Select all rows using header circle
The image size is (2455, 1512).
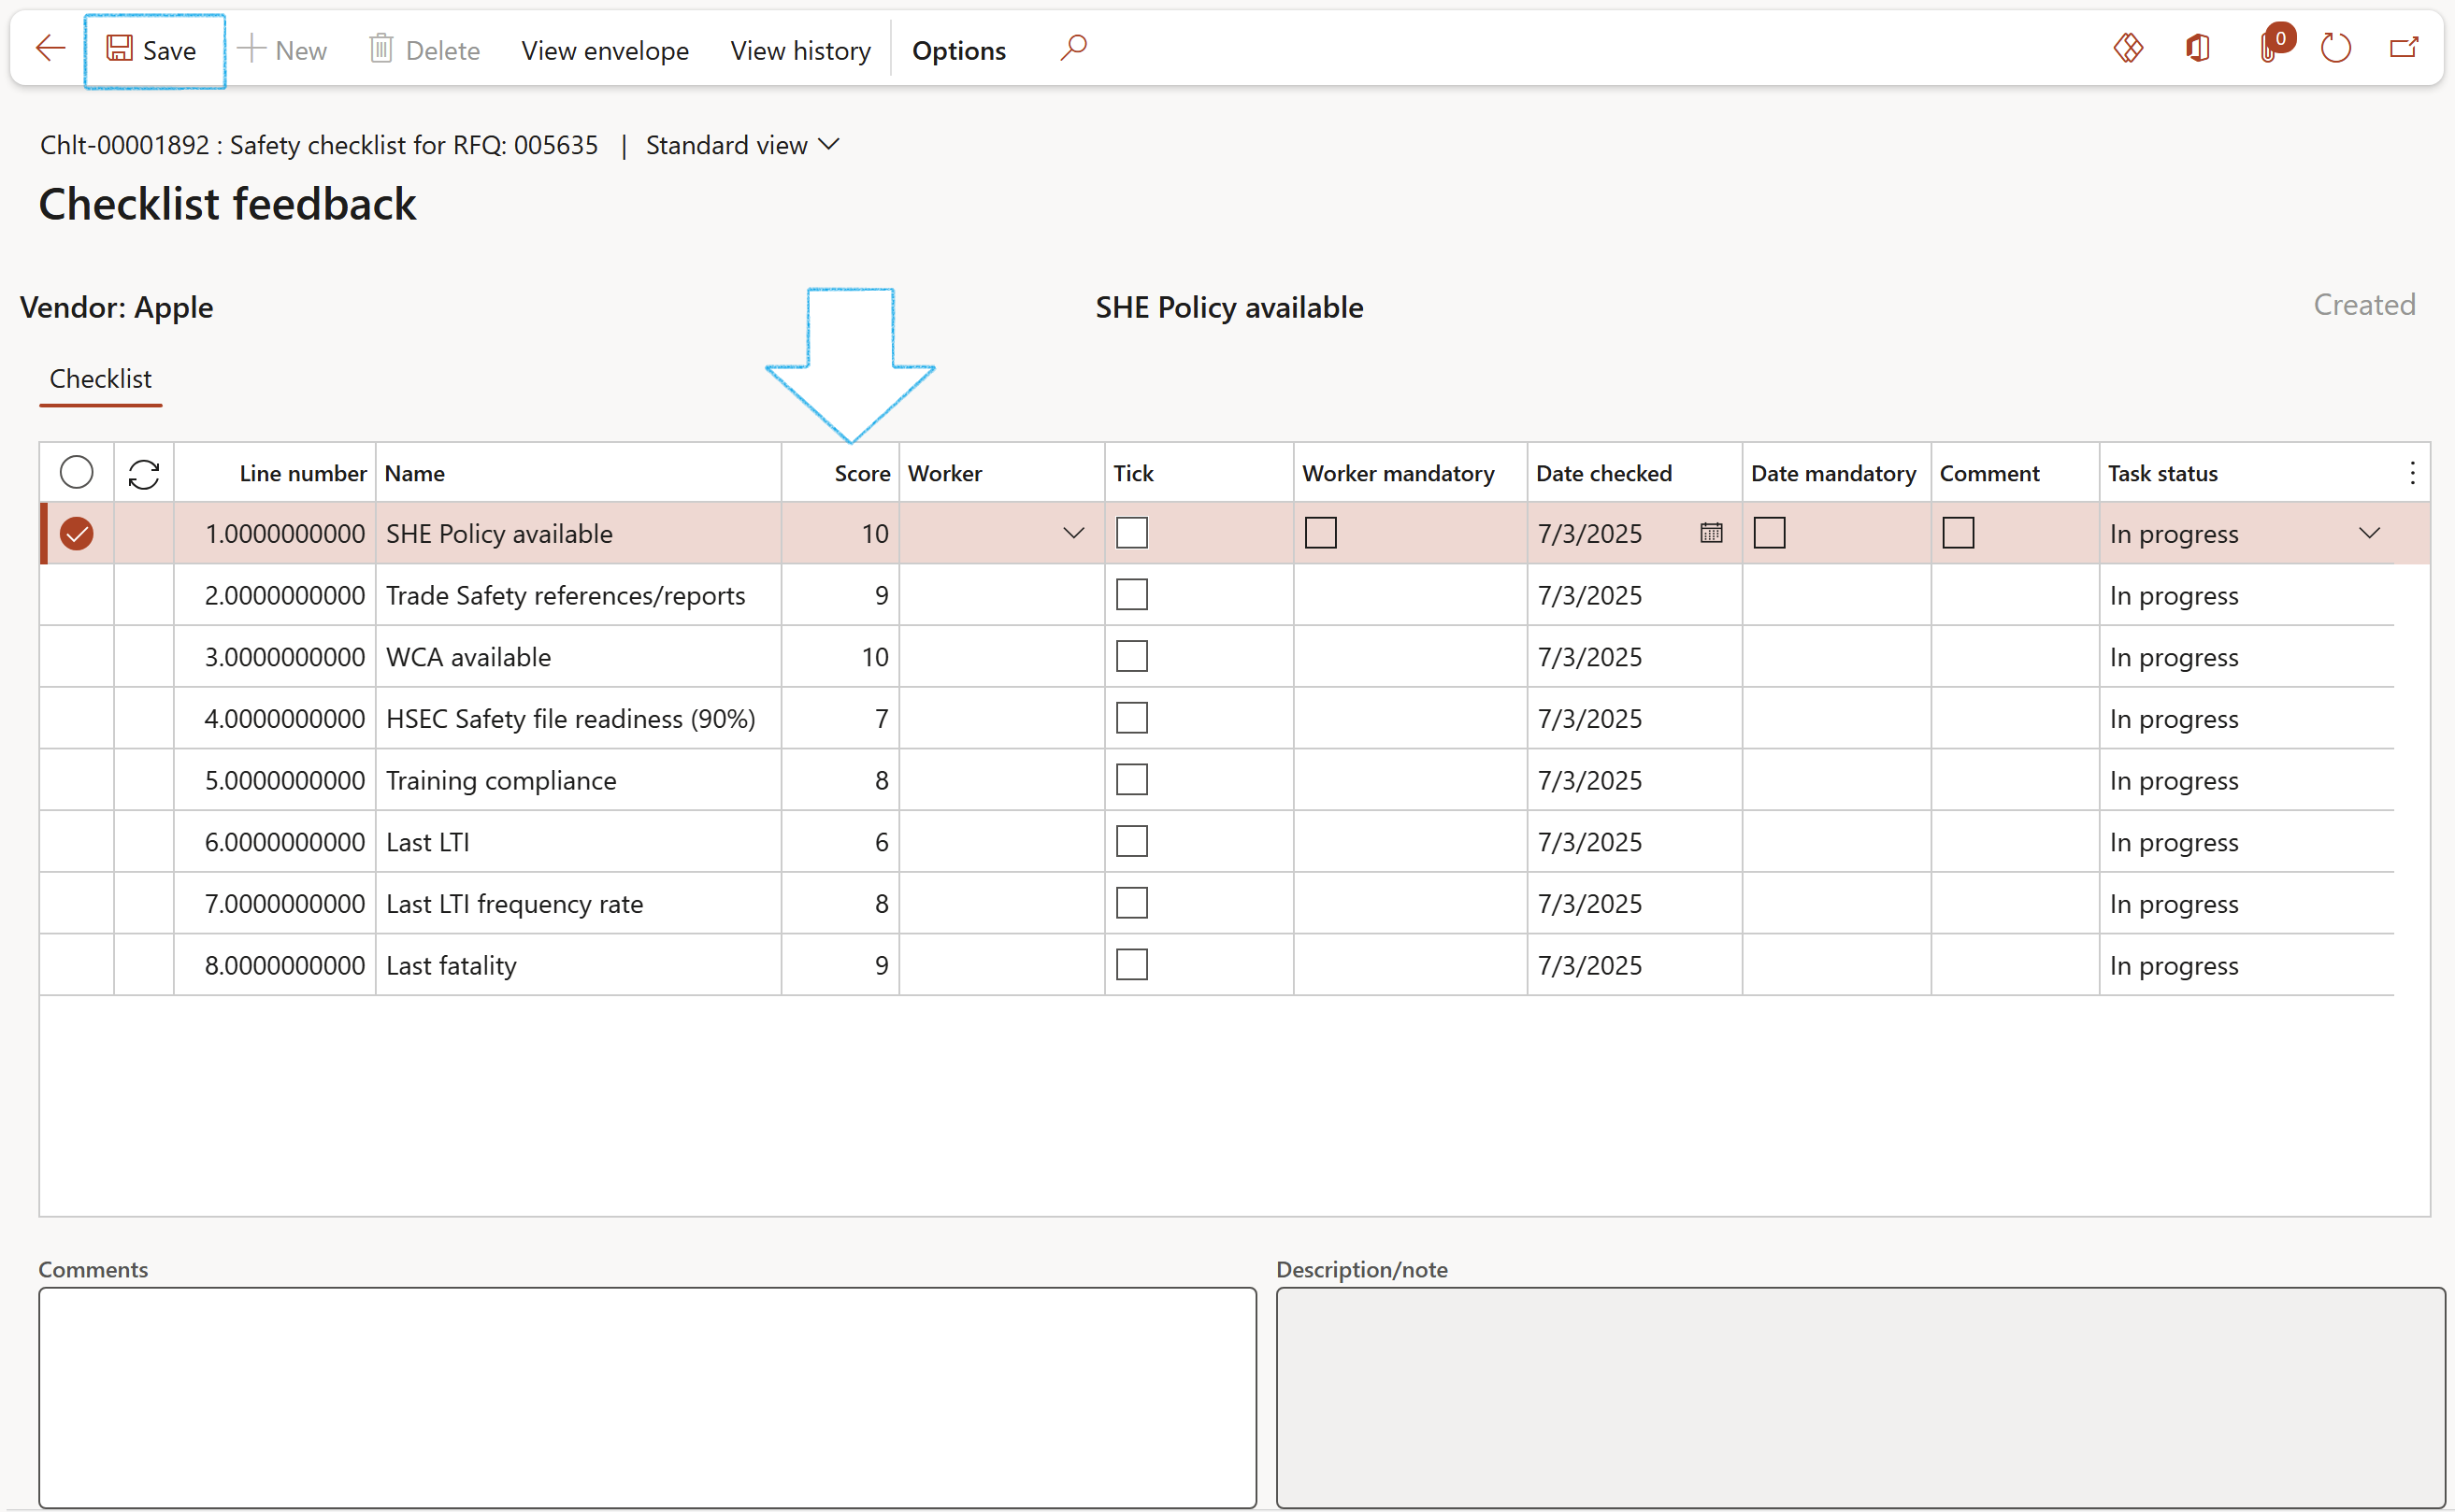(76, 473)
